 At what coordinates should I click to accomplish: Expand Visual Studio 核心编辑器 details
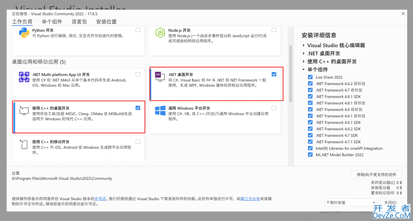[x=304, y=45]
